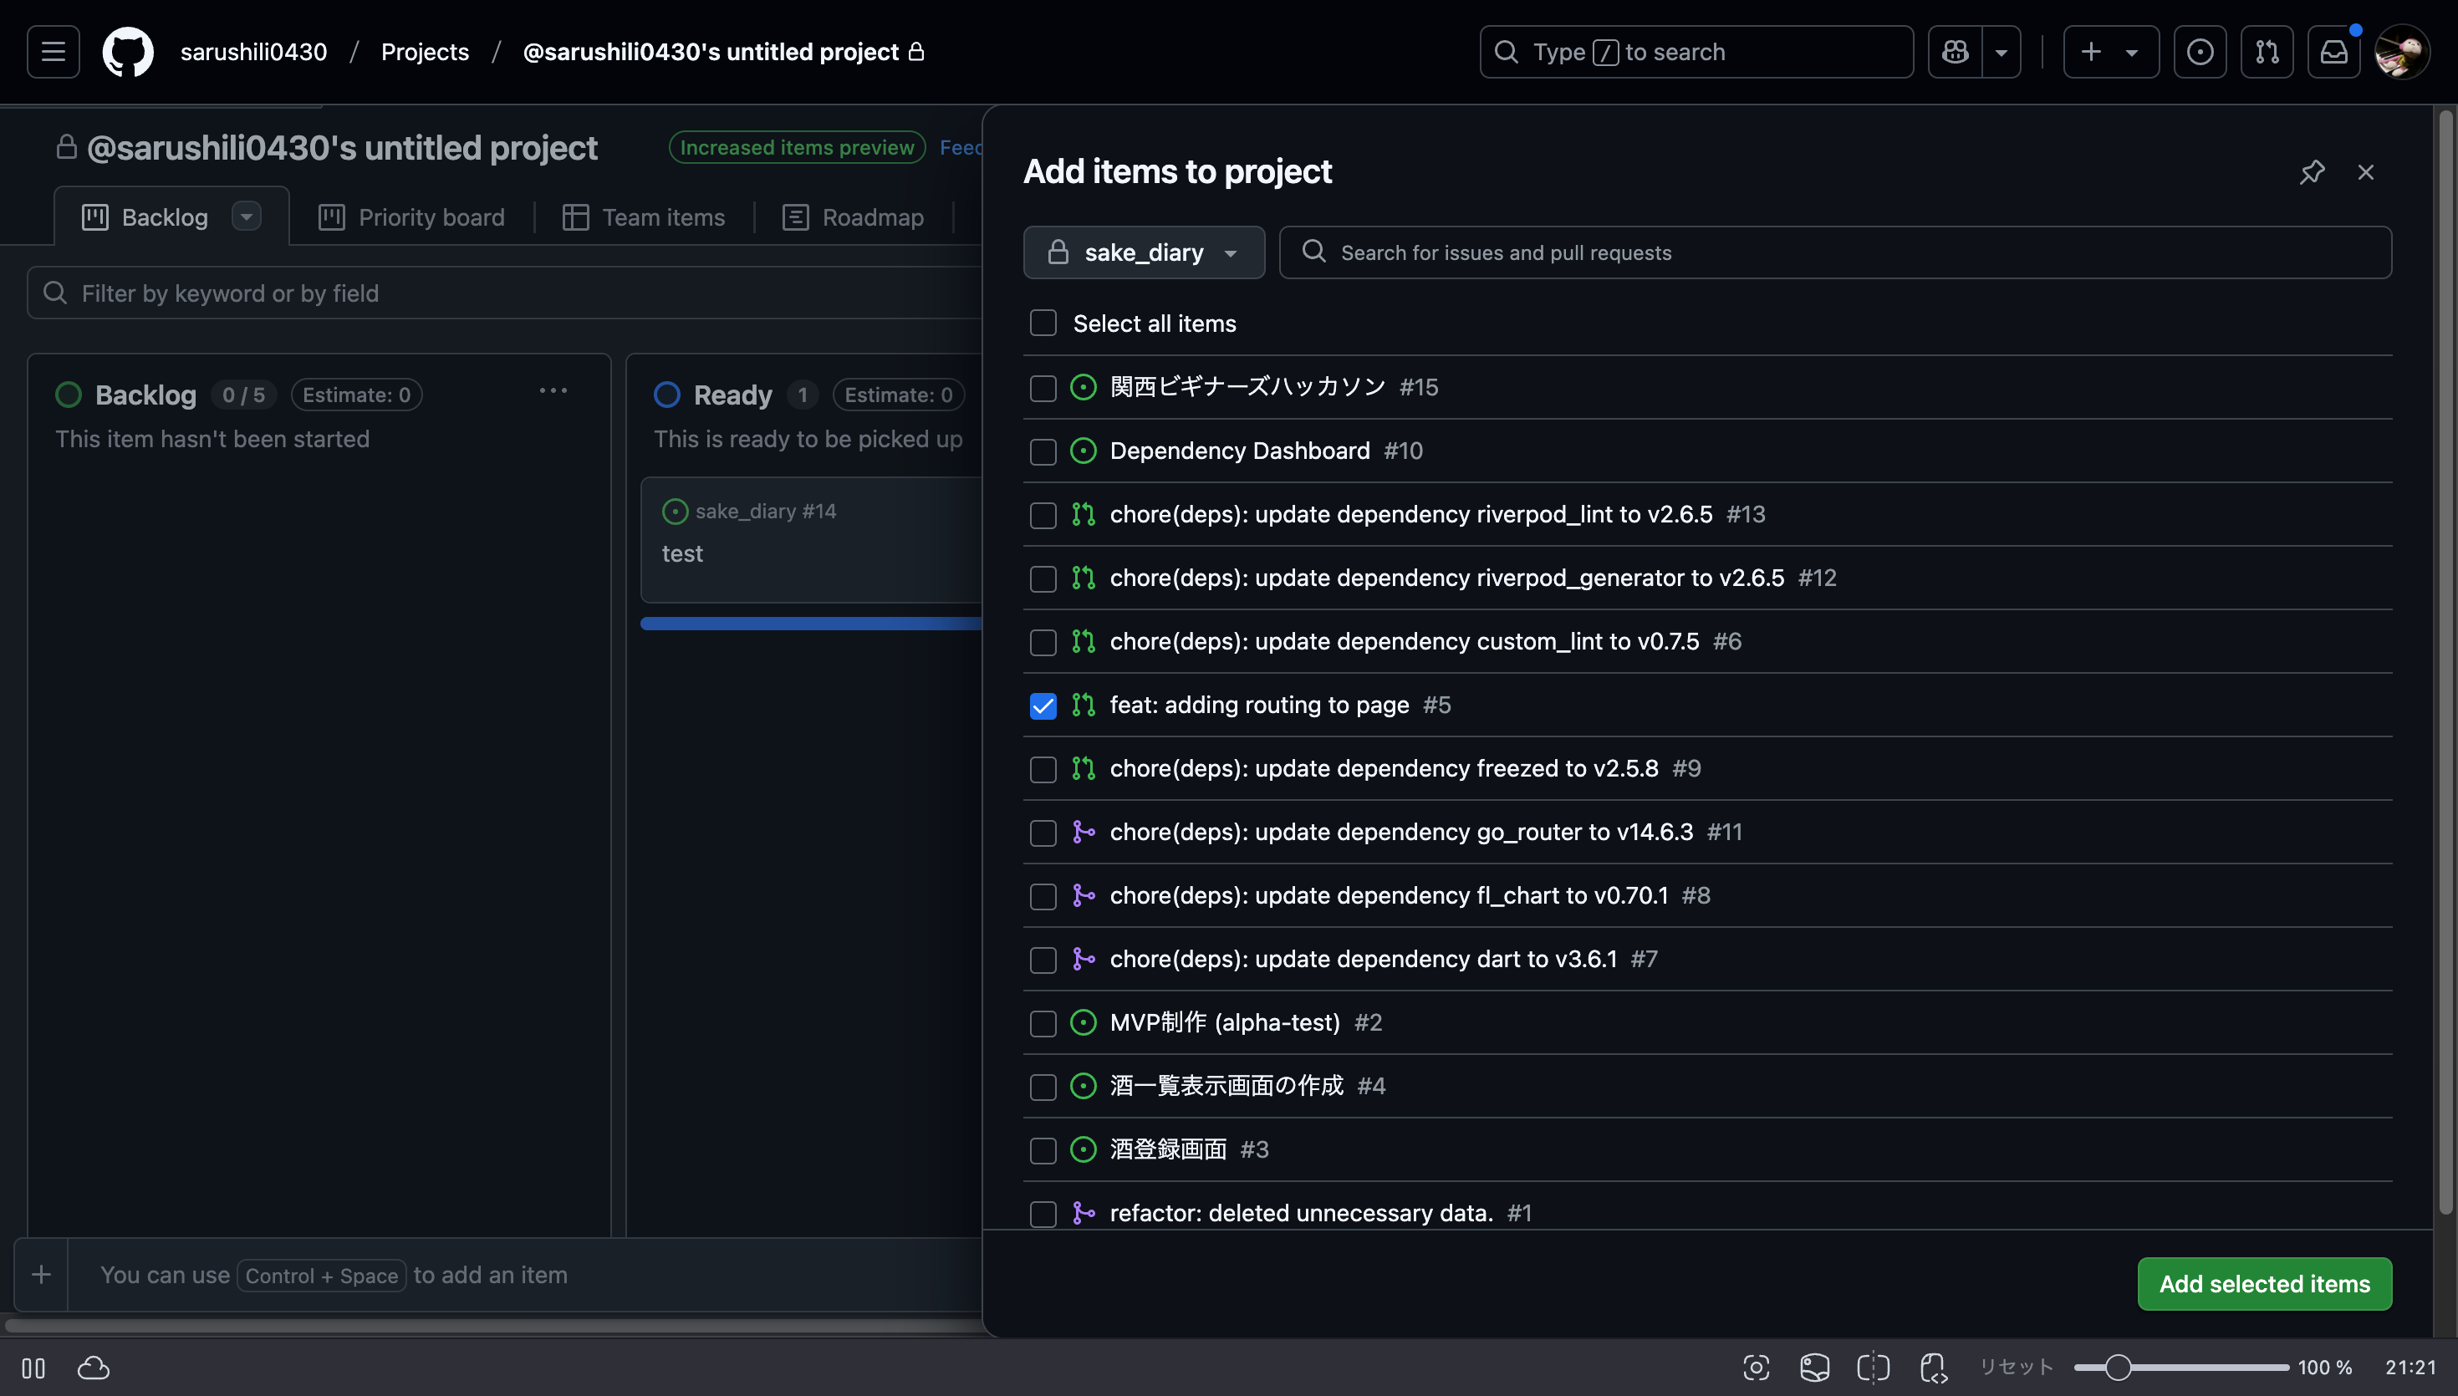Check the 関西ビギナーズハッカソン #15 checkbox
Image resolution: width=2458 pixels, height=1396 pixels.
click(x=1043, y=387)
